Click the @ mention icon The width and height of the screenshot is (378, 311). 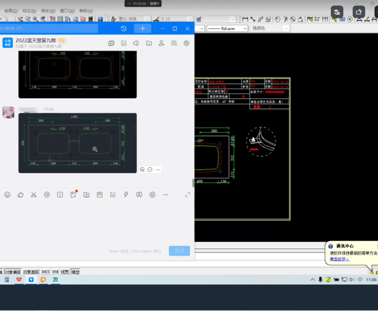click(x=47, y=195)
